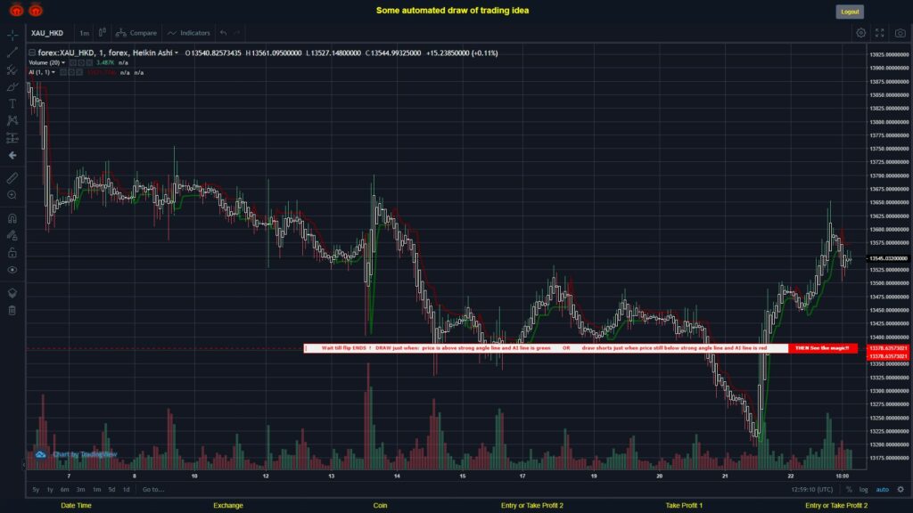Open Volume indicator settings
Image resolution: width=913 pixels, height=513 pixels.
click(x=81, y=63)
